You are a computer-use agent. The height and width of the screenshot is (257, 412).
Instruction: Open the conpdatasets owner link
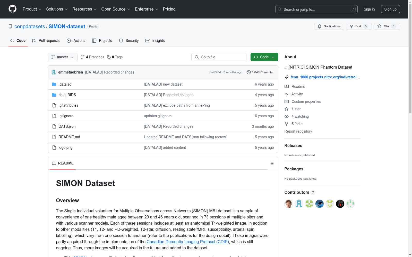[x=30, y=26]
